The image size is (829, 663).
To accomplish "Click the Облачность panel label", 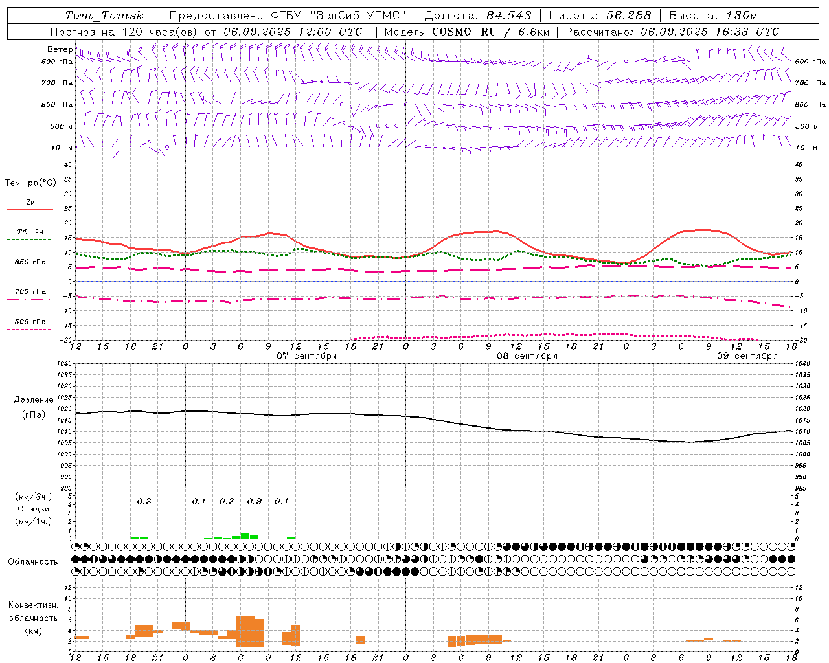I will (33, 562).
